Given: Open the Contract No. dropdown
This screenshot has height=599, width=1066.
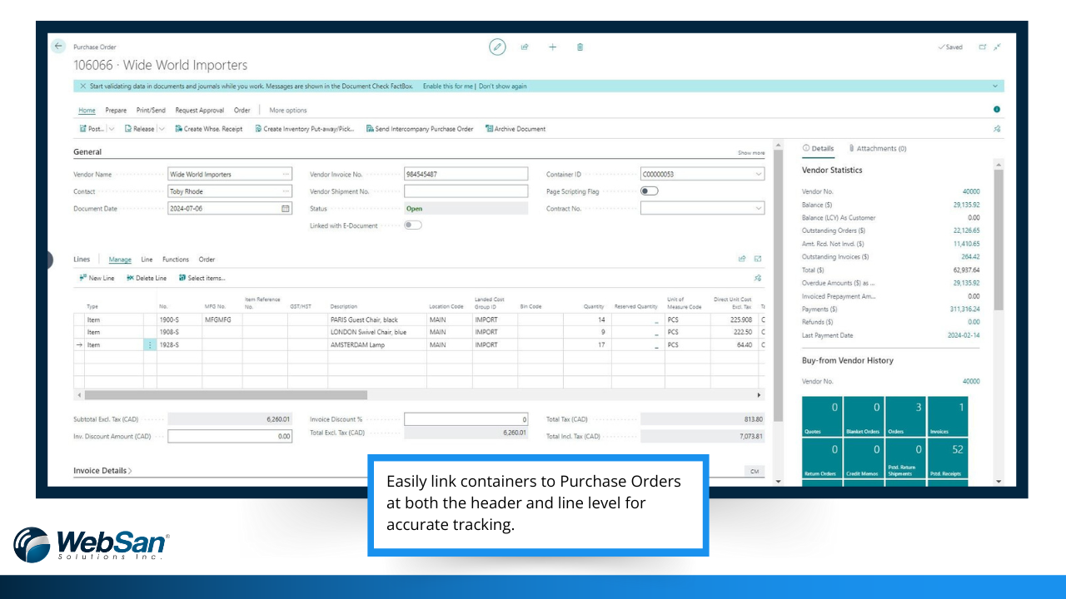Looking at the screenshot, I should click(758, 209).
